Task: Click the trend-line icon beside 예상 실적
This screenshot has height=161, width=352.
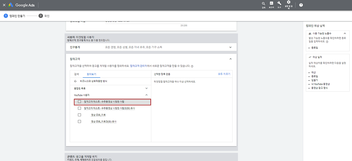Action: [310, 57]
